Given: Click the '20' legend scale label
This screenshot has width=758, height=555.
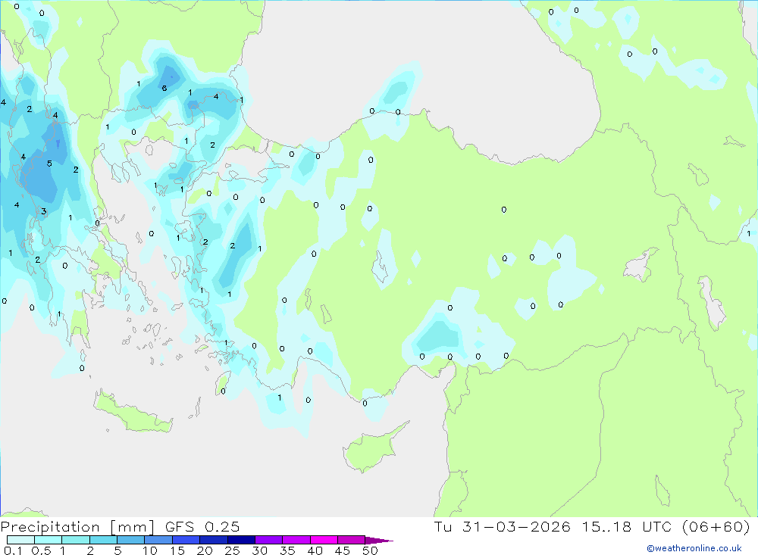Looking at the screenshot, I should [x=205, y=550].
